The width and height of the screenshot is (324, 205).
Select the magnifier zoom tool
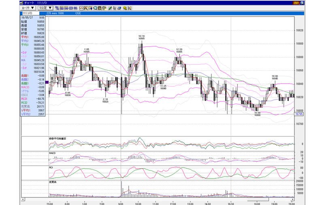tap(95, 8)
